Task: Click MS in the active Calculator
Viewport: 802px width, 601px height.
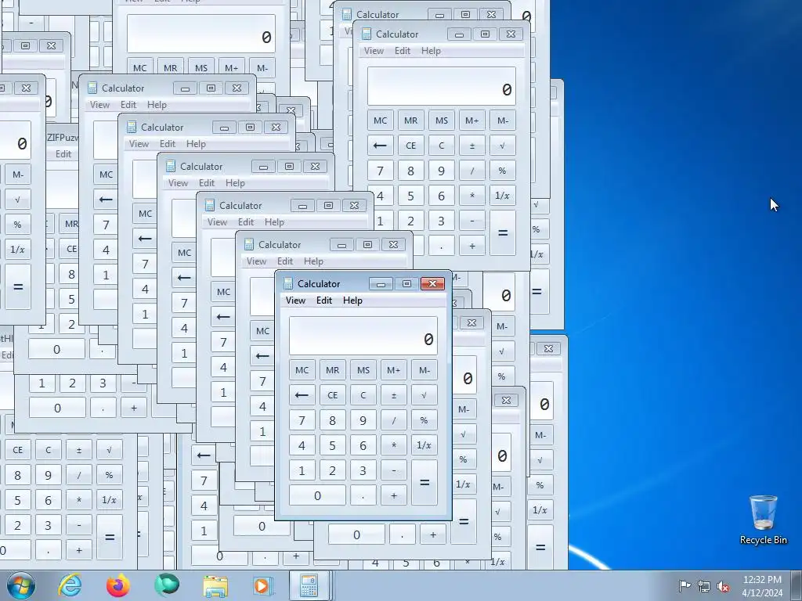Action: [363, 370]
